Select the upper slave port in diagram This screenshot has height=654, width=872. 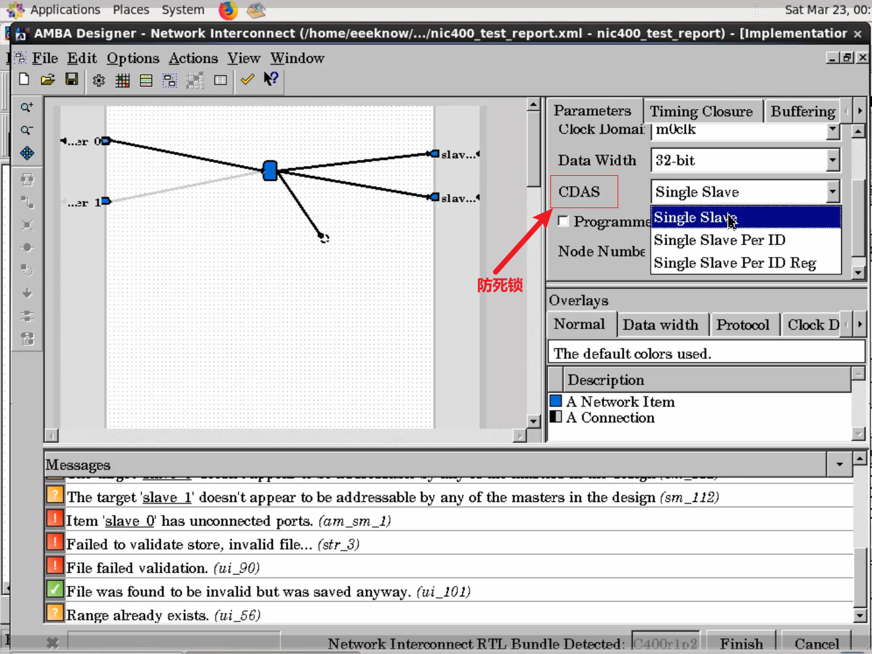tap(434, 153)
